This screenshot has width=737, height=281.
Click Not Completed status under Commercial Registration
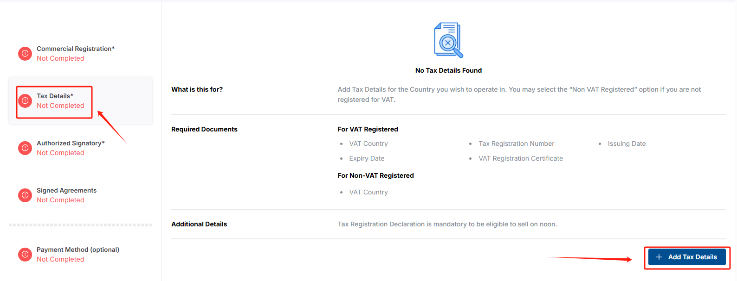tap(60, 59)
